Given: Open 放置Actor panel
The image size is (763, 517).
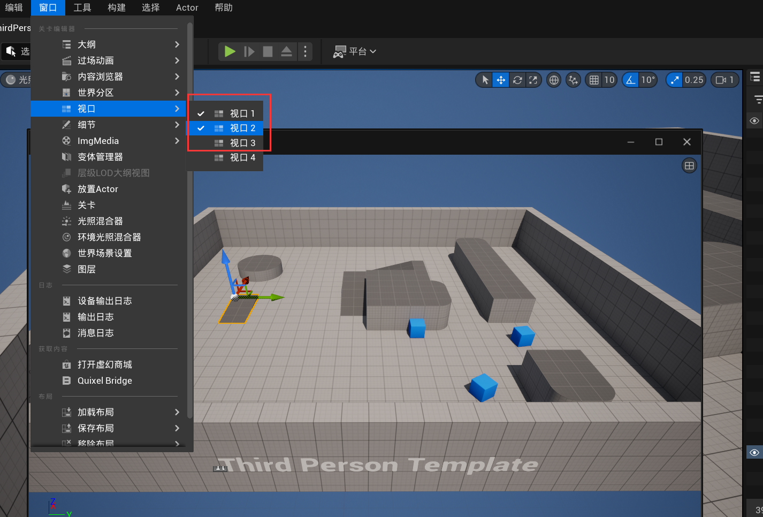Looking at the screenshot, I should click(109, 189).
